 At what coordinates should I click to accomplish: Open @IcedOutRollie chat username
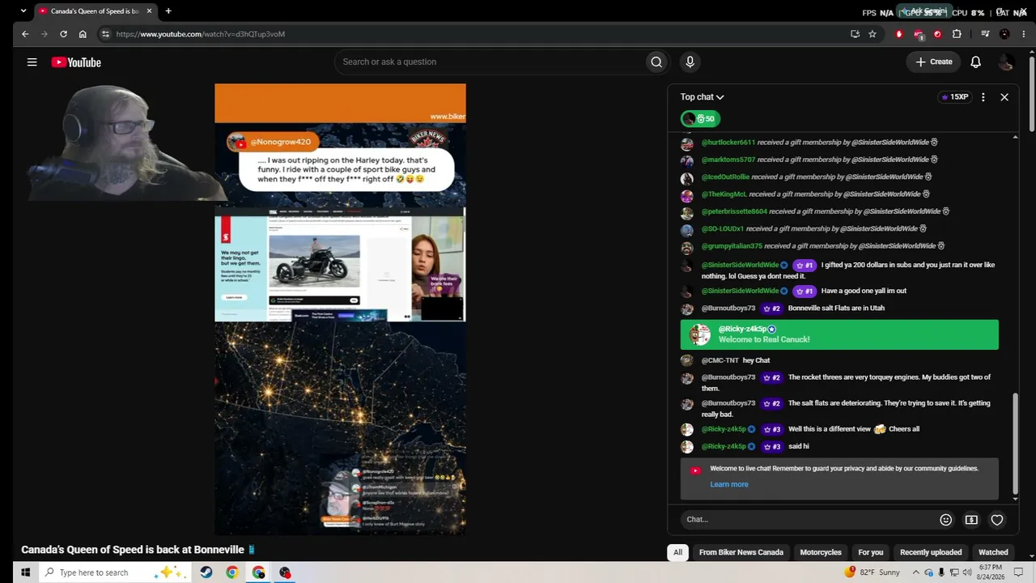(x=725, y=177)
